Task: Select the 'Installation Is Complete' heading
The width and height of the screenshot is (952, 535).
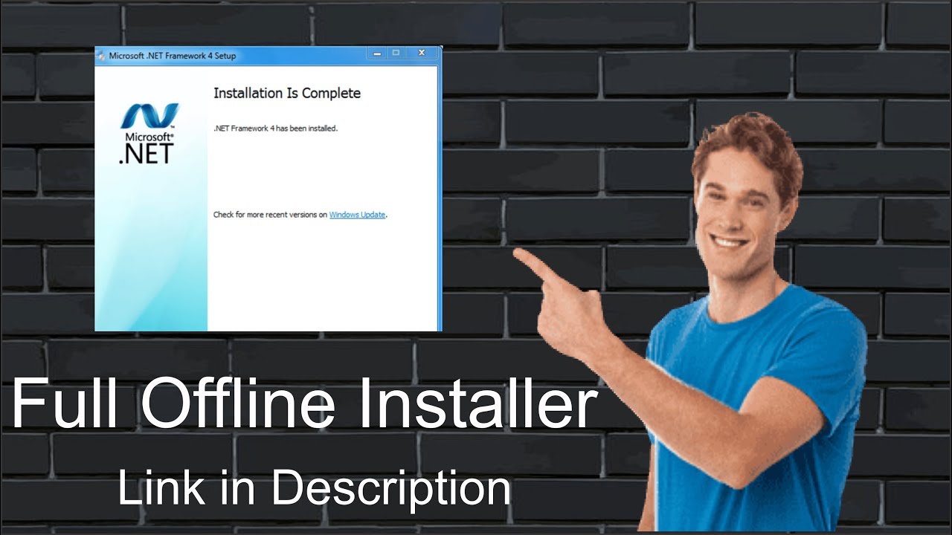Action: pyautogui.click(x=287, y=93)
